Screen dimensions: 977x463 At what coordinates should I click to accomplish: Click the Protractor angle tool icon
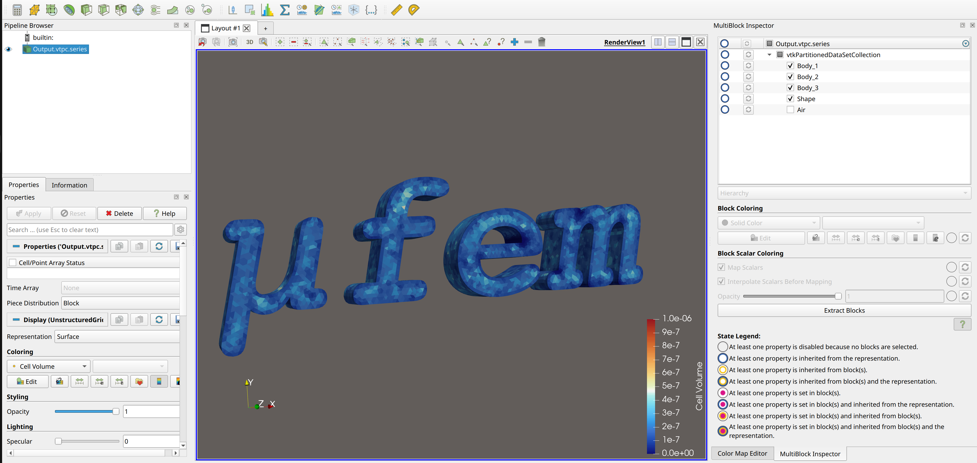point(414,10)
